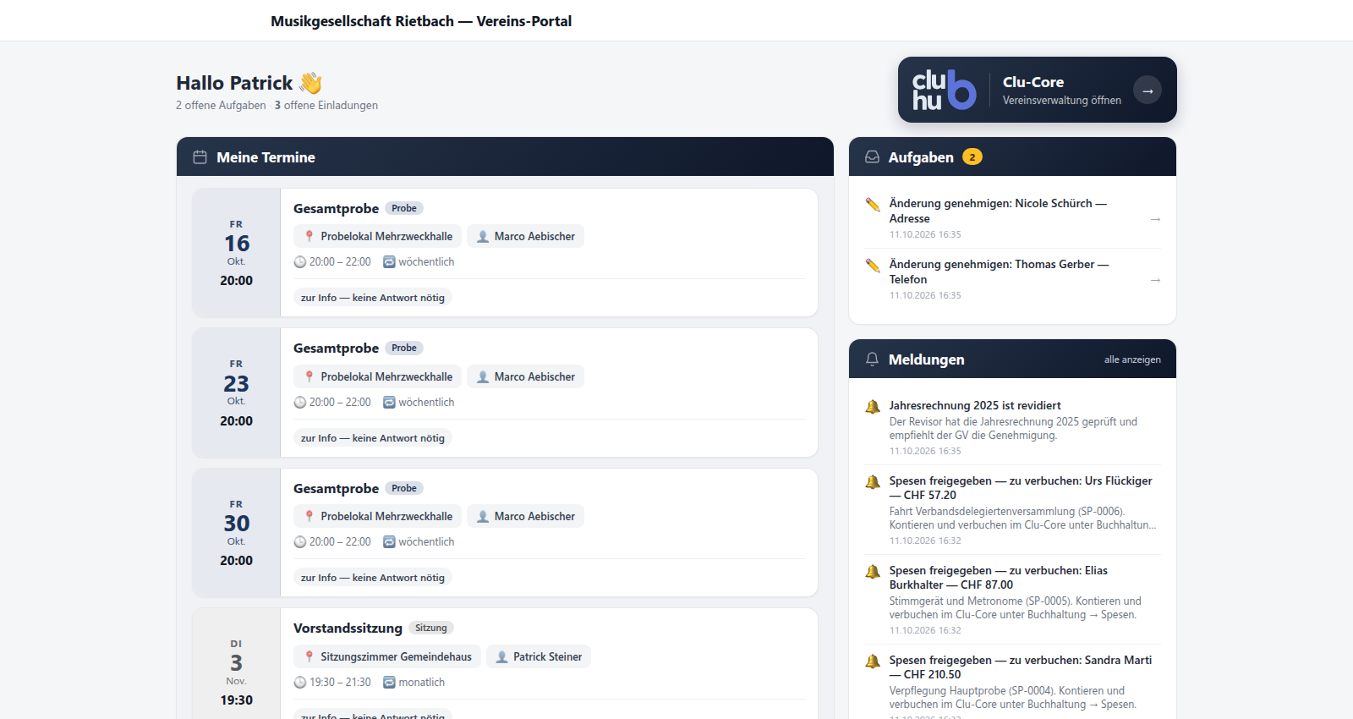Viewport: 1353px width, 719px height.
Task: Click recurrence icon on 16 Okt. wöchentlich
Action: [x=390, y=262]
